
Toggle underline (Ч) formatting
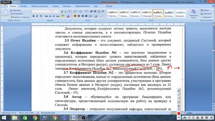41,16
